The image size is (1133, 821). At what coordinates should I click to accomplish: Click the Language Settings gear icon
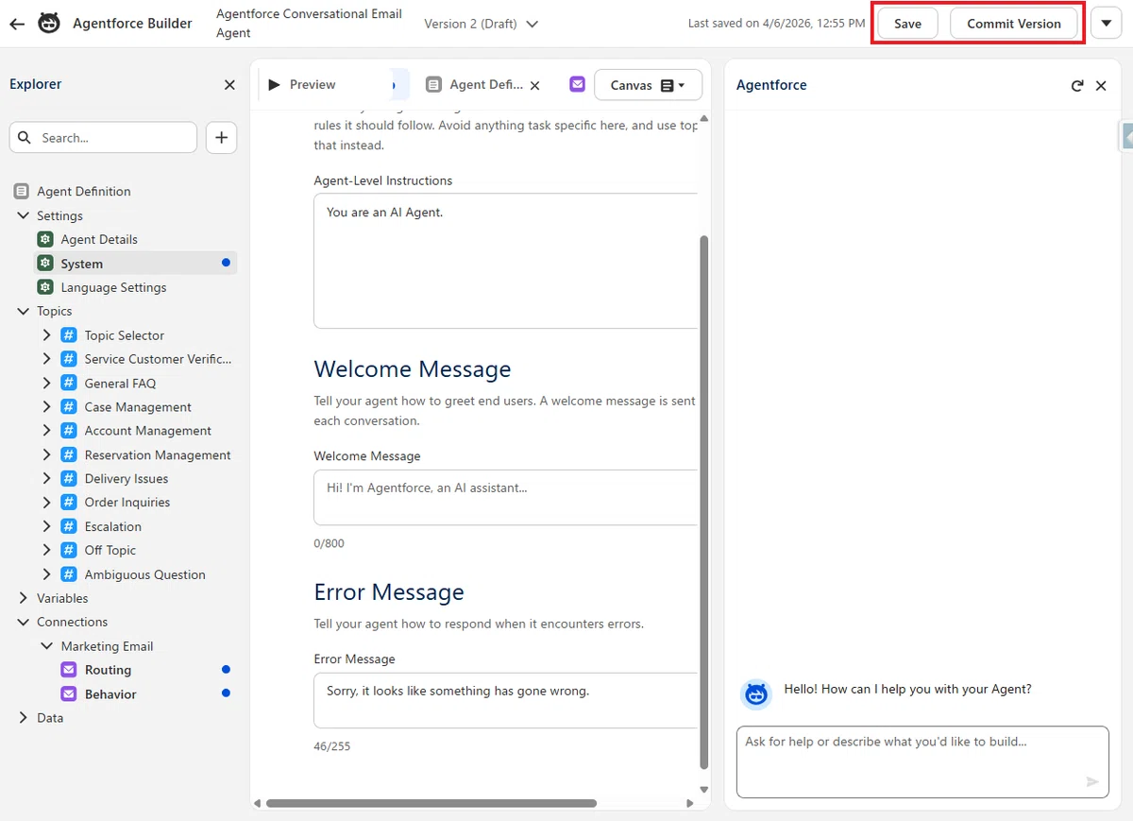click(44, 287)
